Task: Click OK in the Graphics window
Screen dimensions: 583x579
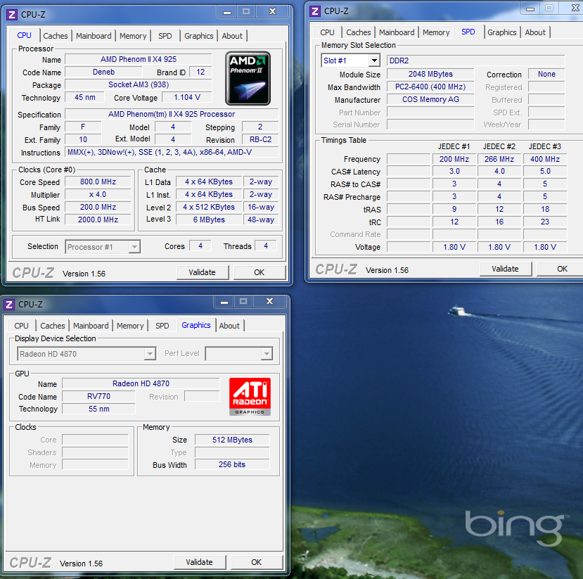Action: pyautogui.click(x=257, y=562)
